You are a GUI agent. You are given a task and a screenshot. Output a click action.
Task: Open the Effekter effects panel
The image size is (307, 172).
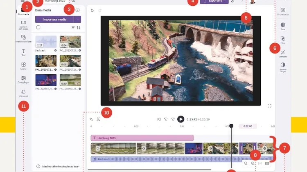pyautogui.click(x=283, y=53)
